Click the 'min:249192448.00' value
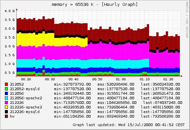This screenshot has height=130, width=190. click(72, 93)
